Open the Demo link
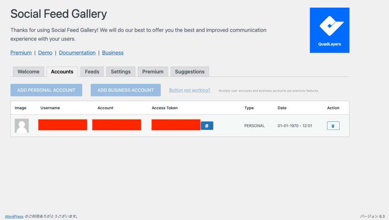This screenshot has width=389, height=220. tap(45, 53)
